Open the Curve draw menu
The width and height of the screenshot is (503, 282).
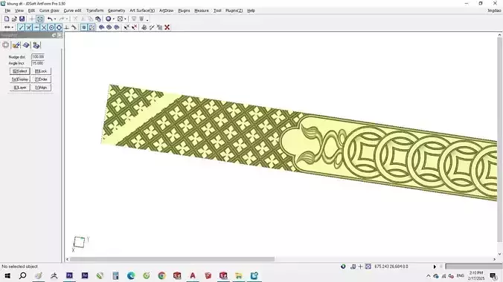49,10
